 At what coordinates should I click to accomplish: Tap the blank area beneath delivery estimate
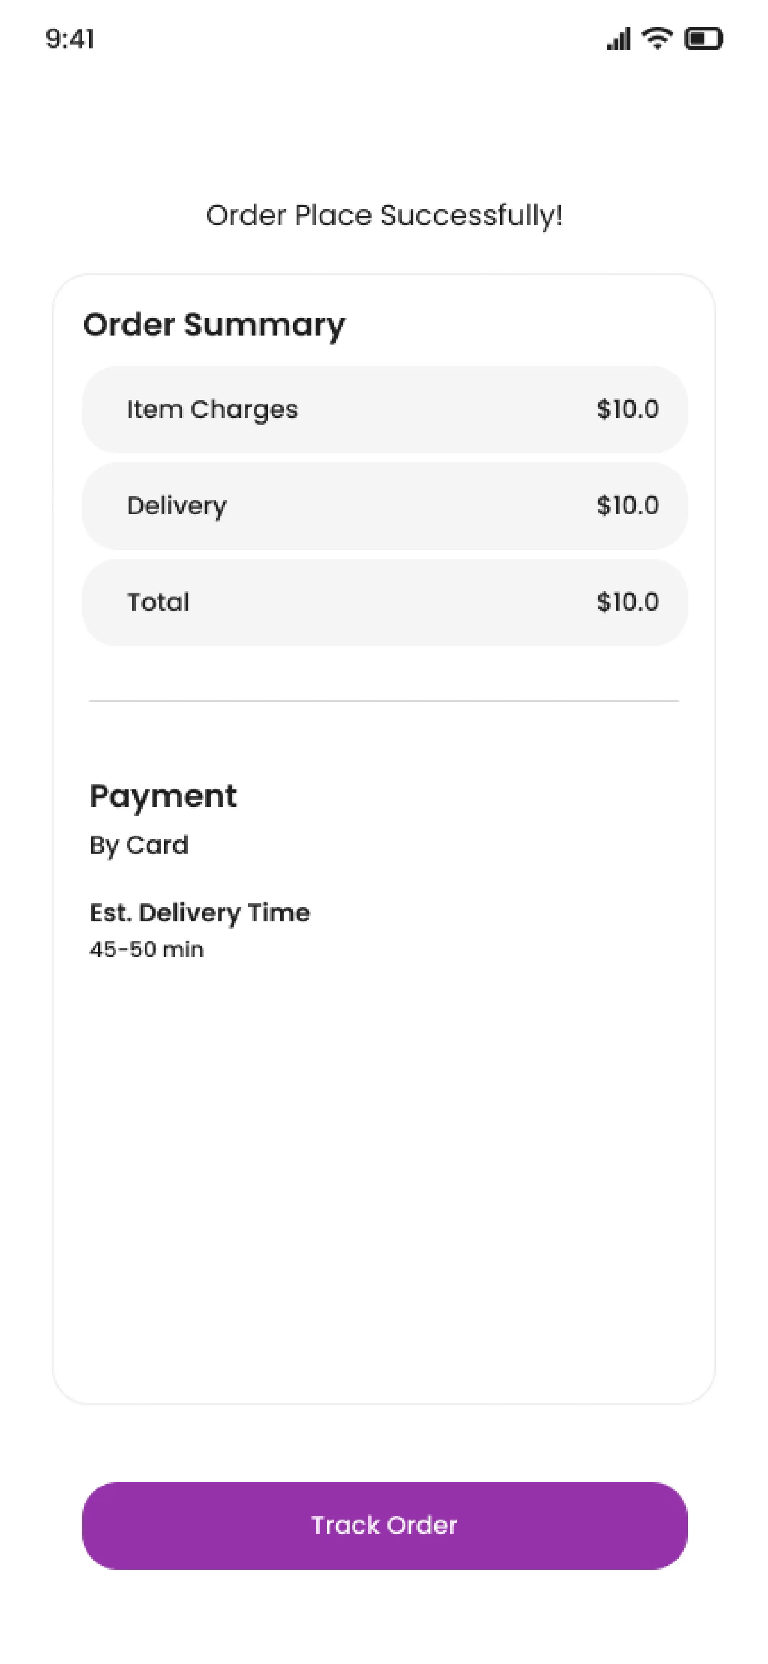point(384,1163)
